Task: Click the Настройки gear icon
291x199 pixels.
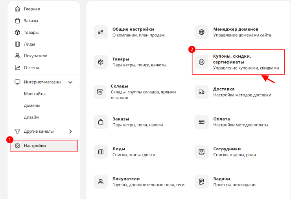Action: 17,146
